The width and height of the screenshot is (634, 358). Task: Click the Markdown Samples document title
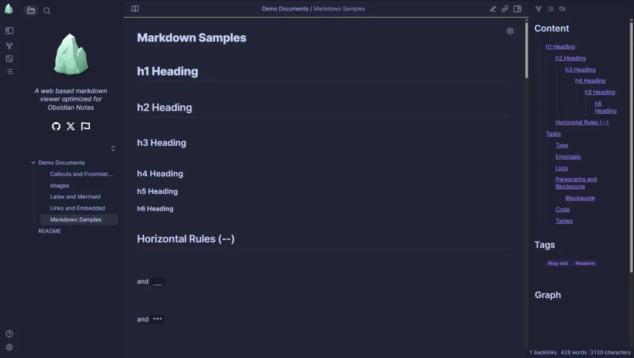point(191,37)
